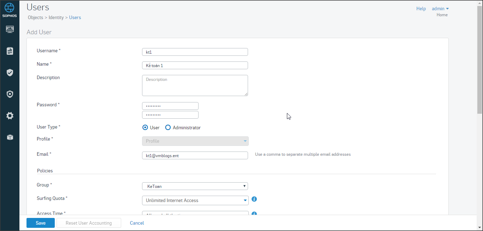Open the Group dropdown showing KeToan
Screen dimensions: 483x231
coord(195,186)
